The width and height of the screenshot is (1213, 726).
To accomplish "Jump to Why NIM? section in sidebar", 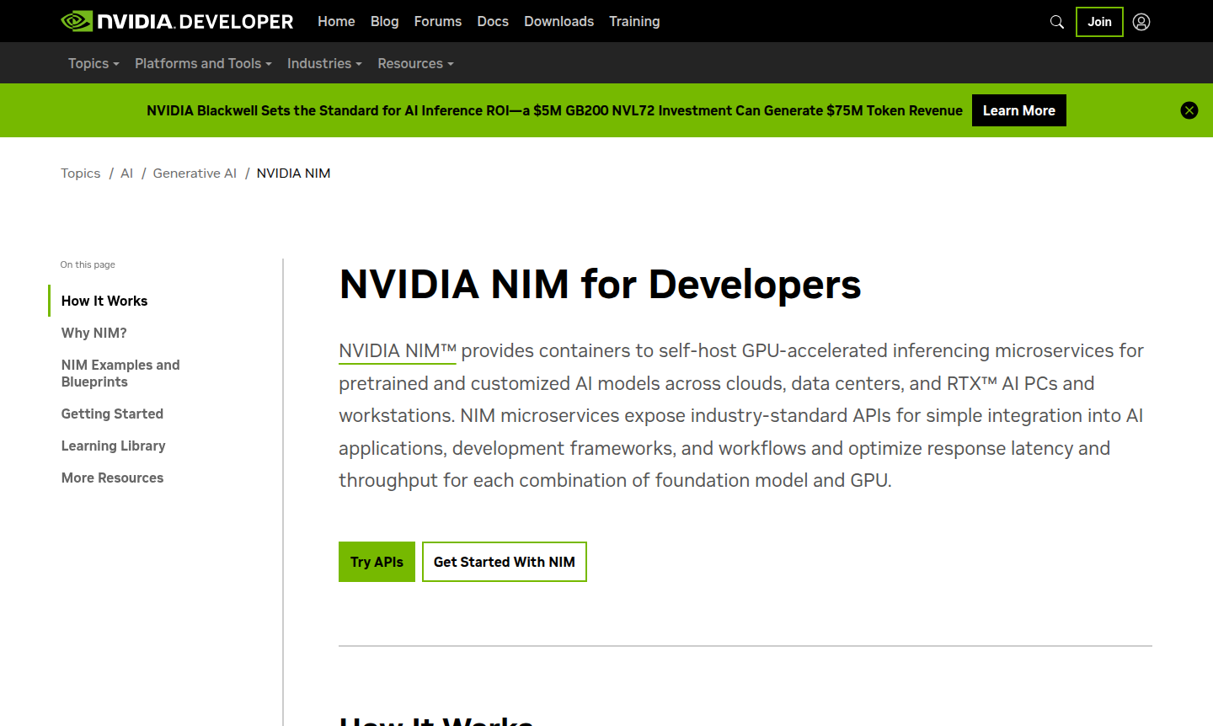I will pos(94,333).
